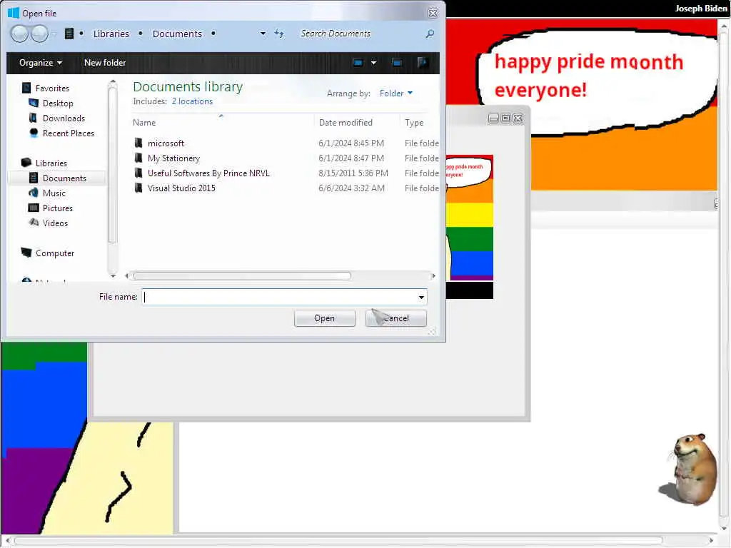731x548 pixels.
Task: Toggle the preview pane icon
Action: click(397, 63)
